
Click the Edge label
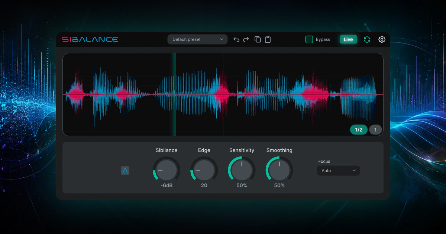(x=204, y=150)
